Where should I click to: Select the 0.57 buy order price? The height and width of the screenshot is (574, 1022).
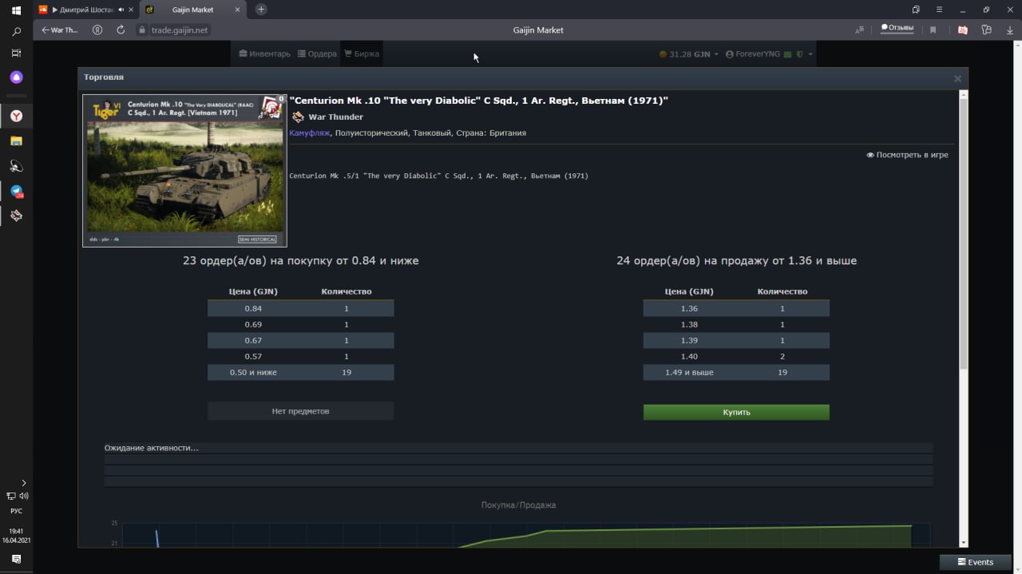253,356
